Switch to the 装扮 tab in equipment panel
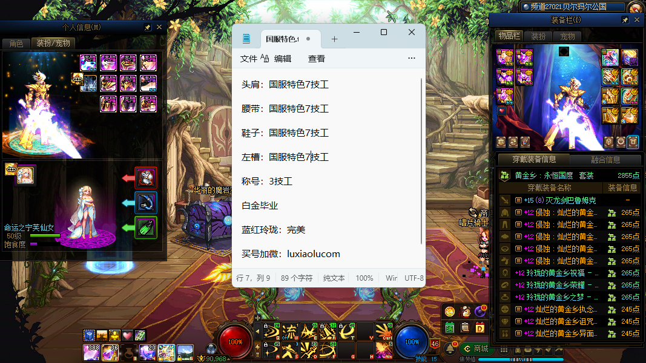 (x=538, y=36)
